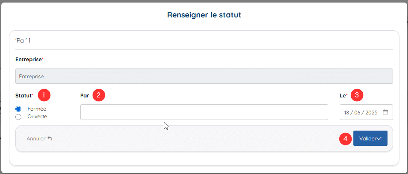Screen dimensions: 408x174
Task: Focus the empty Par text field
Action: [204, 112]
